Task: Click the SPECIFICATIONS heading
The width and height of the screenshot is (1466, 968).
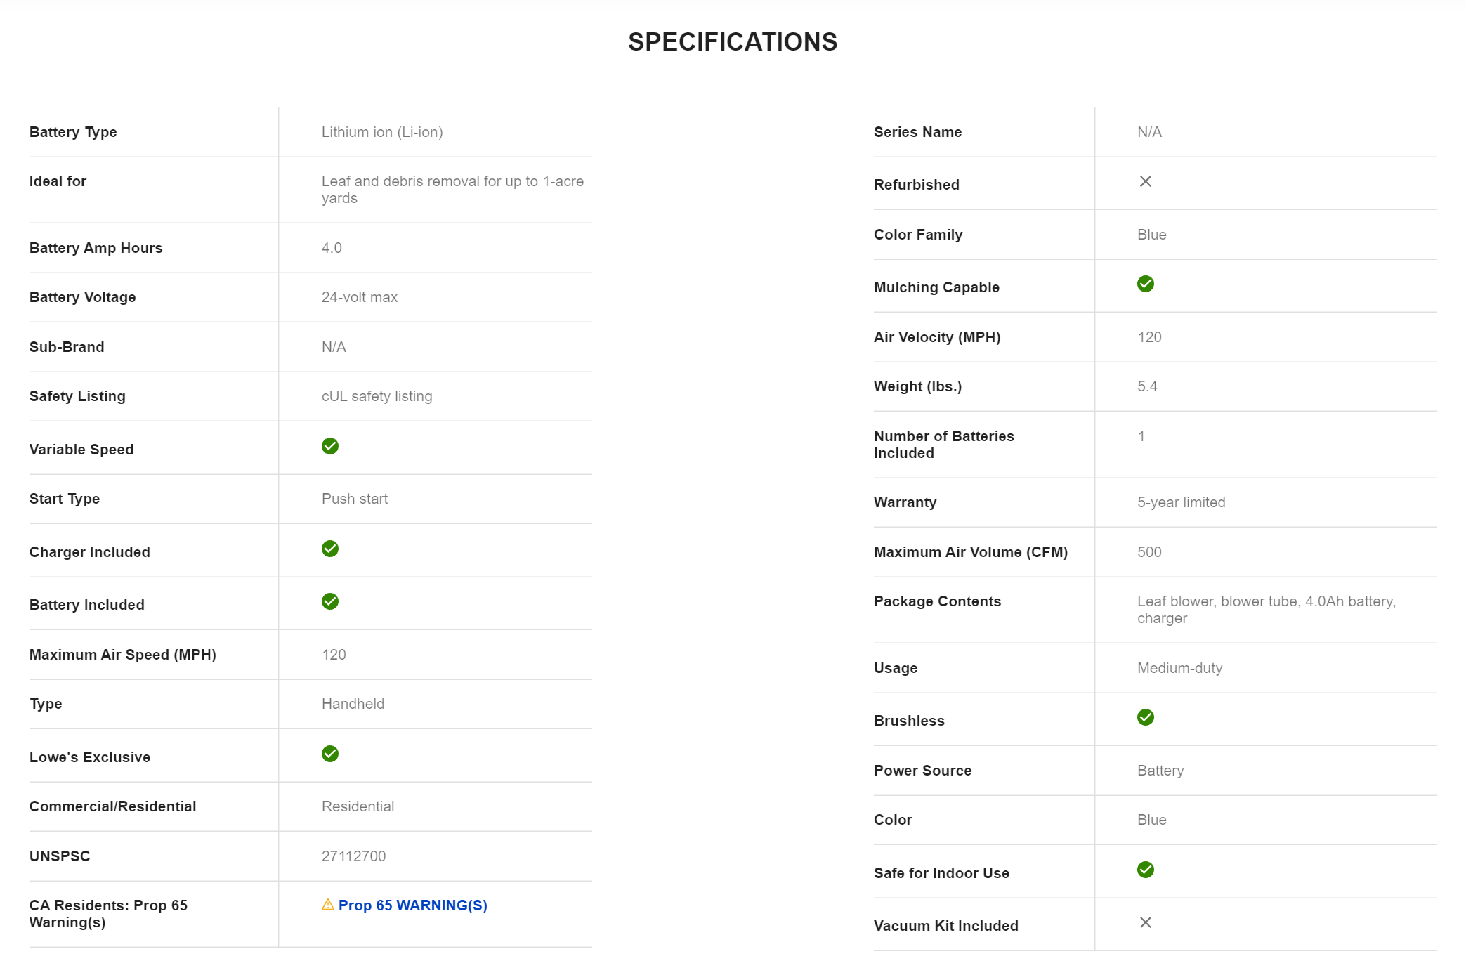Action: click(733, 42)
